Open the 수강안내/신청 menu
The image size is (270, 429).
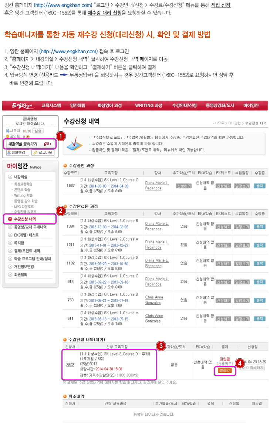click(x=185, y=106)
